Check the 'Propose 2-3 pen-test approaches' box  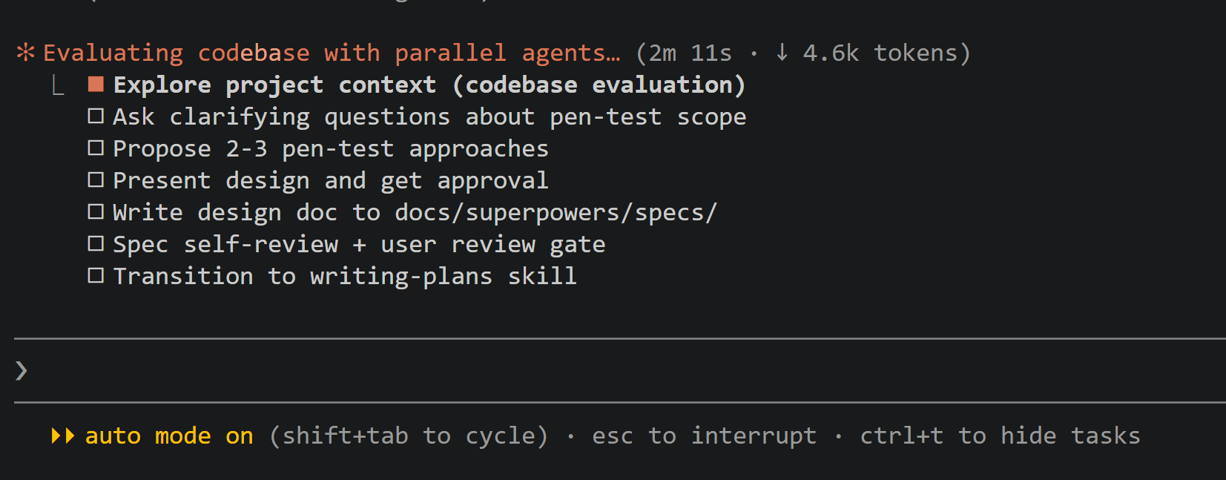pos(96,148)
